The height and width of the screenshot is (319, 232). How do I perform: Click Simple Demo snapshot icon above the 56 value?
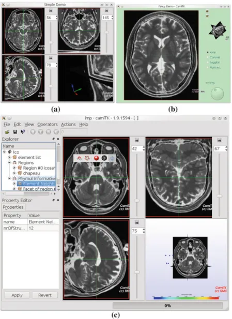coord(51,10)
